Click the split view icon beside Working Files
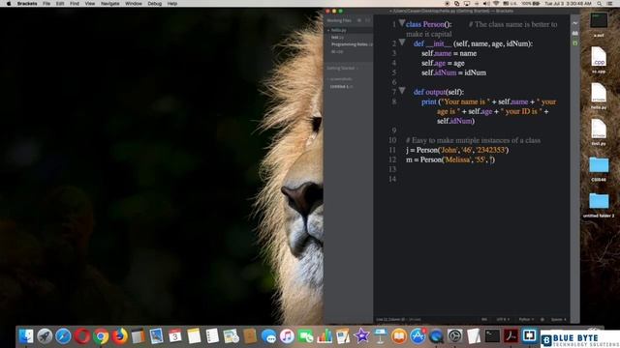The width and height of the screenshot is (620, 348). point(368,20)
